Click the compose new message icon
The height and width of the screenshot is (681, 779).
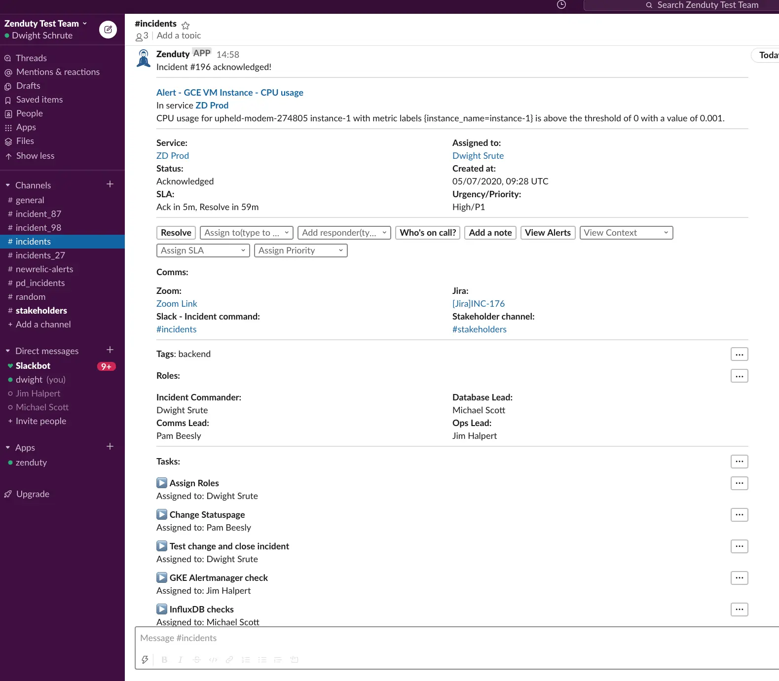pyautogui.click(x=108, y=30)
